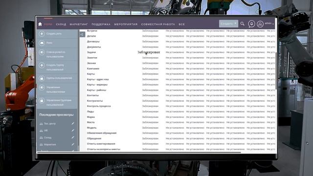Open the notifications bell icon

pos(251,24)
